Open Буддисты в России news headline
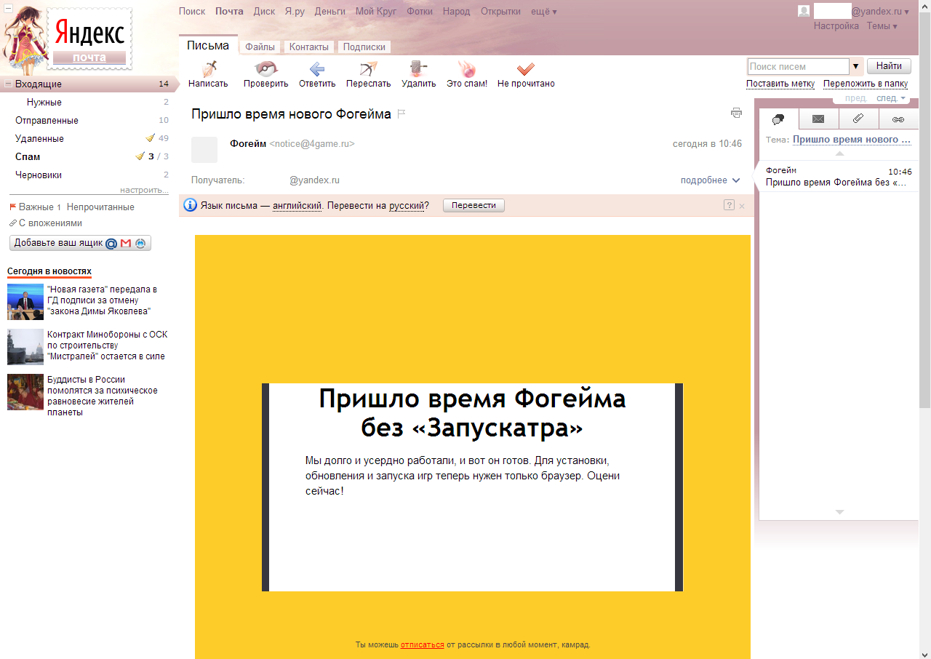Image resolution: width=931 pixels, height=659 pixels. point(103,396)
